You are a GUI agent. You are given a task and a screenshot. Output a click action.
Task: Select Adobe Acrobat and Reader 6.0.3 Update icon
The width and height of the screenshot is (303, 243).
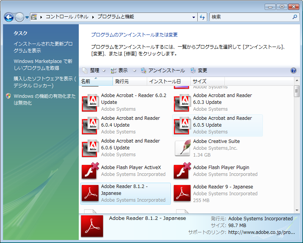(x=182, y=103)
